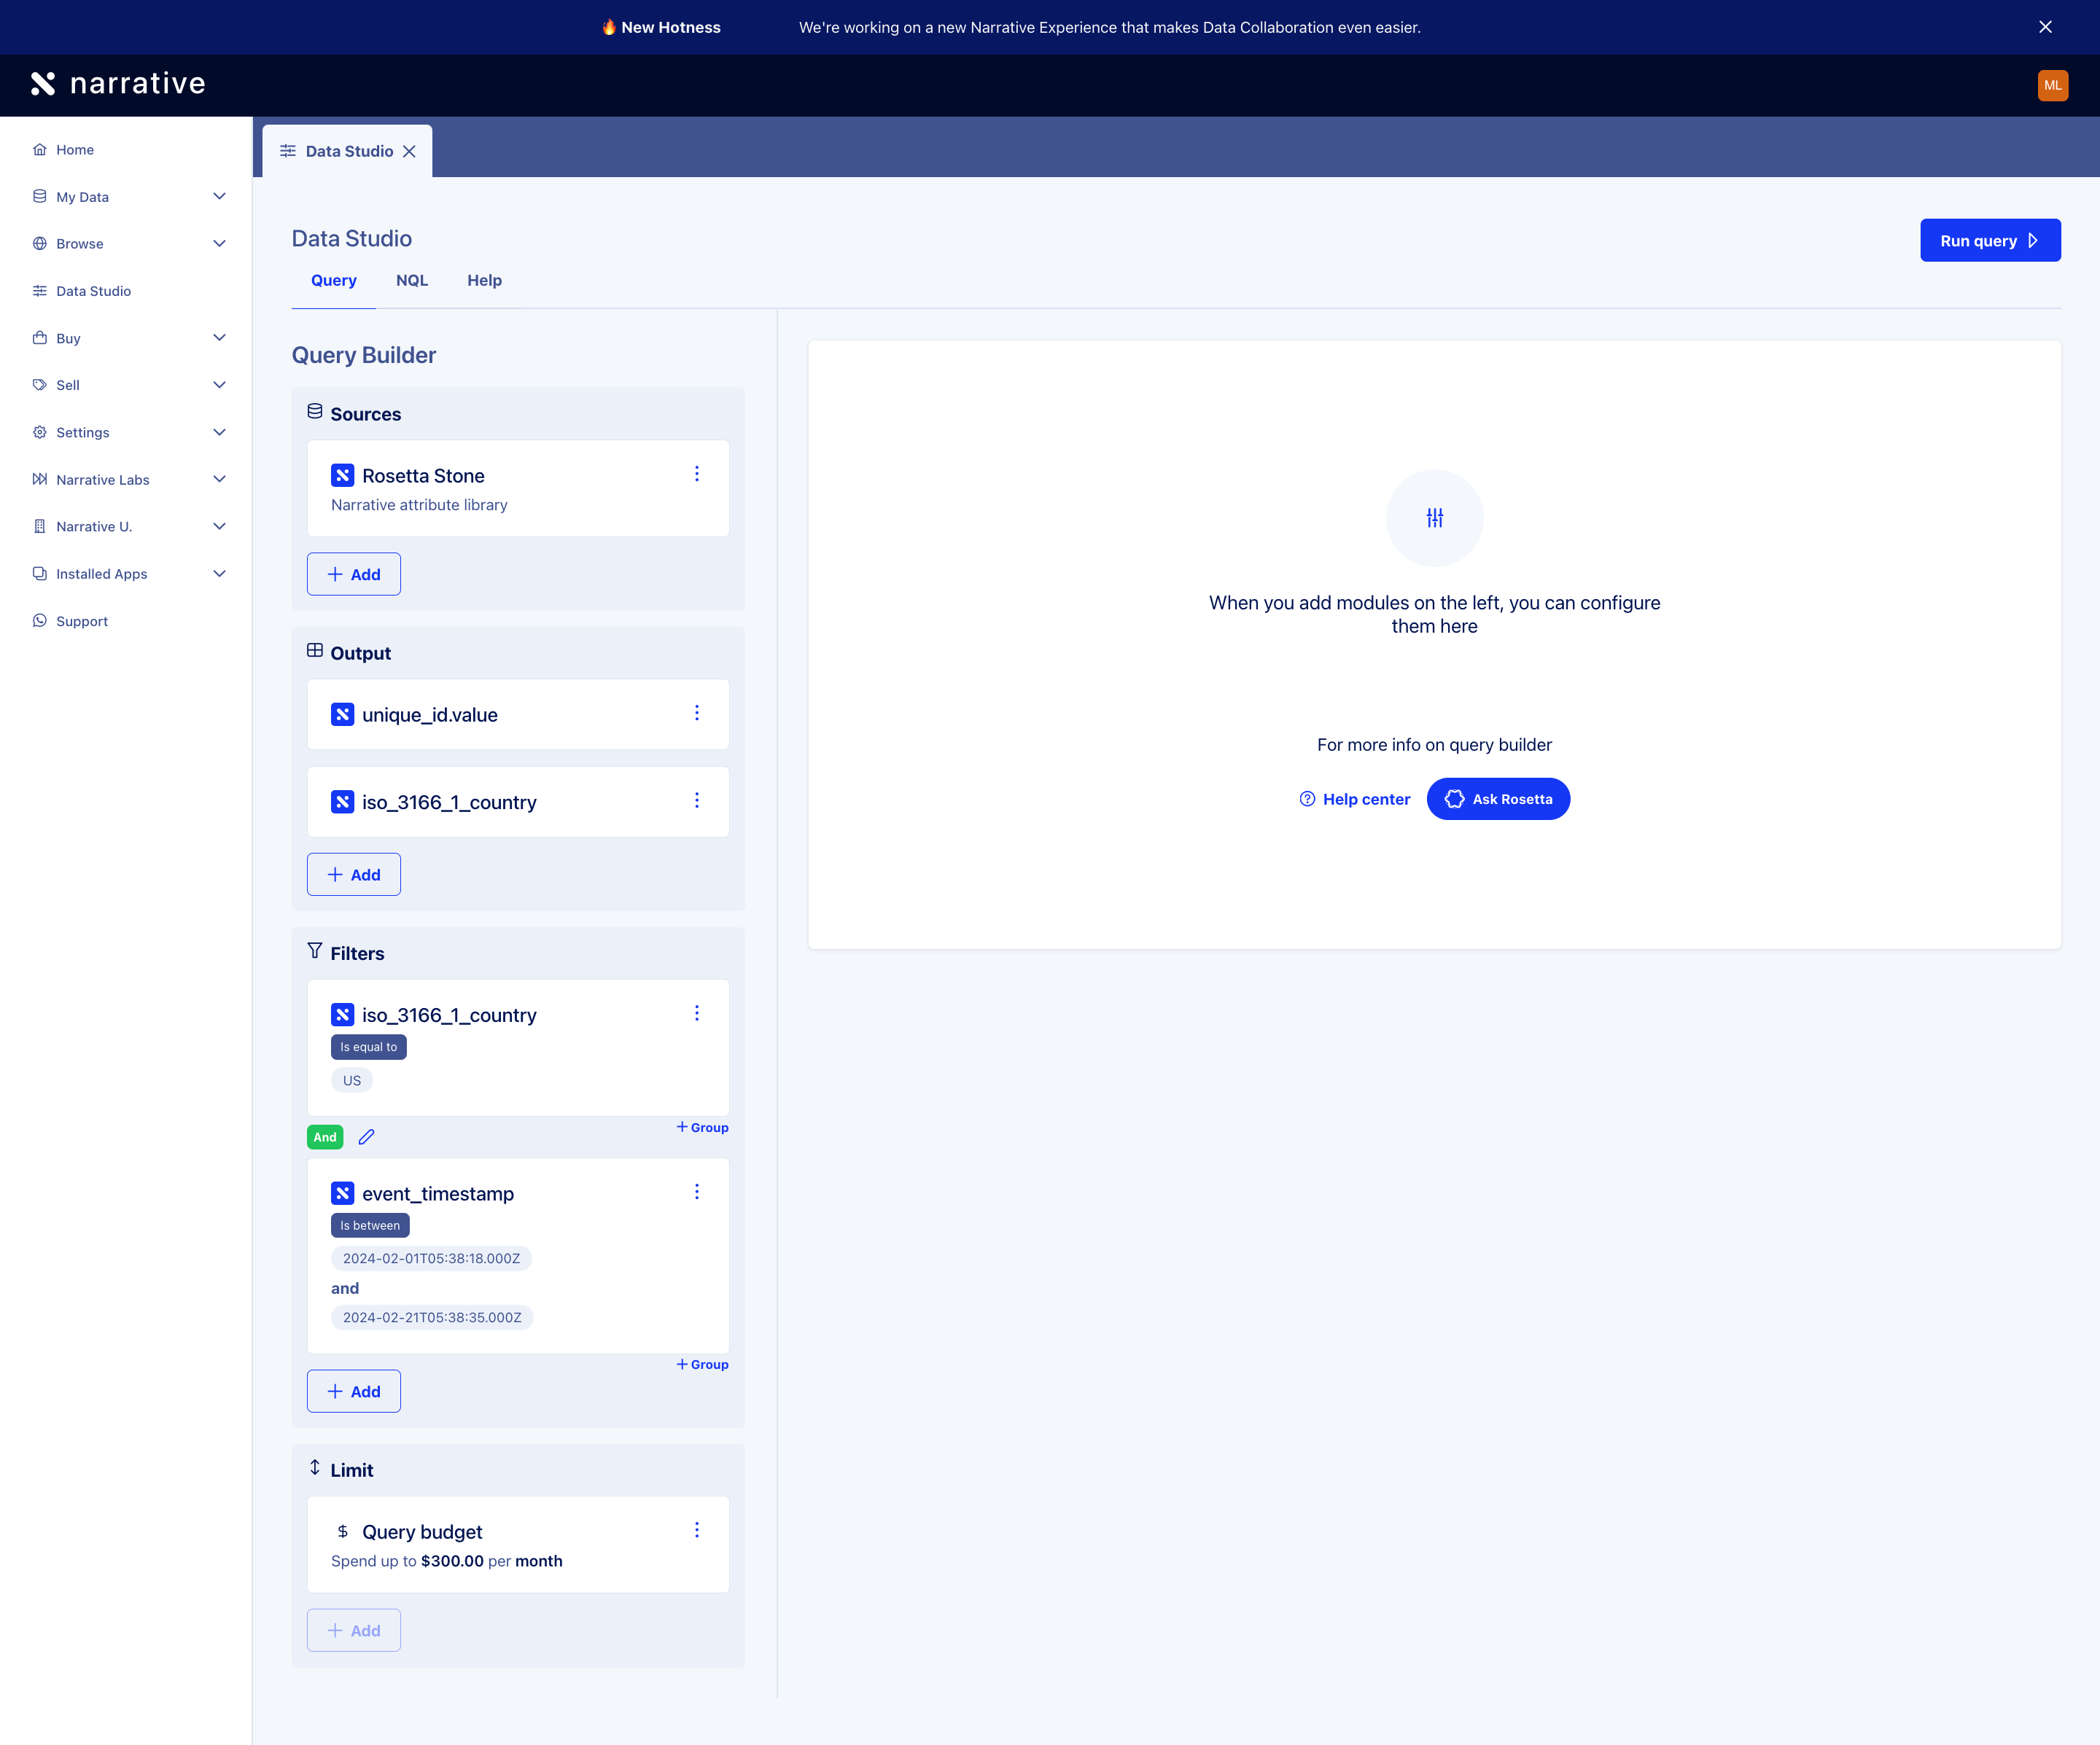Viewport: 2100px width, 1745px height.
Task: Dismiss the New Hotness banner
Action: click(2045, 27)
